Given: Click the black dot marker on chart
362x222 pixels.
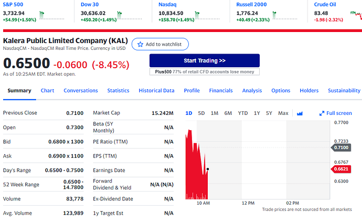Looking at the screenshot, I should [x=208, y=169].
